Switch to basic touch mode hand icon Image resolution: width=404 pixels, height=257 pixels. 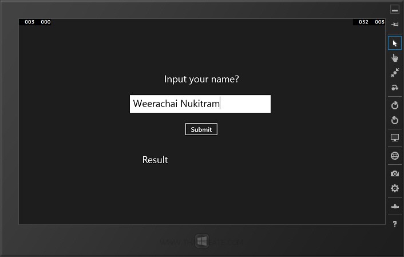pyautogui.click(x=394, y=58)
